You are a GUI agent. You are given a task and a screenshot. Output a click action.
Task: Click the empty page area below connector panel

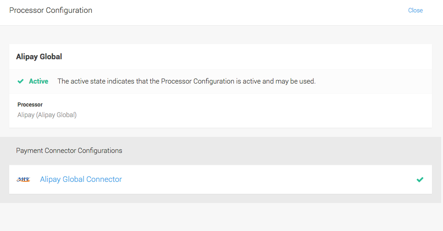[x=221, y=217]
